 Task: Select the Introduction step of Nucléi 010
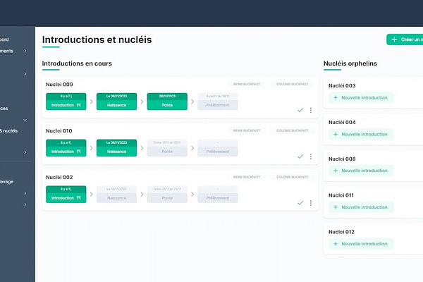tap(66, 148)
